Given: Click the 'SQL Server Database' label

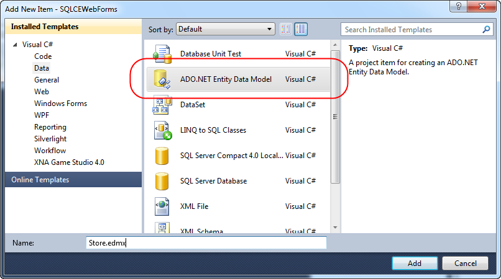Looking at the screenshot, I should pos(213,181).
